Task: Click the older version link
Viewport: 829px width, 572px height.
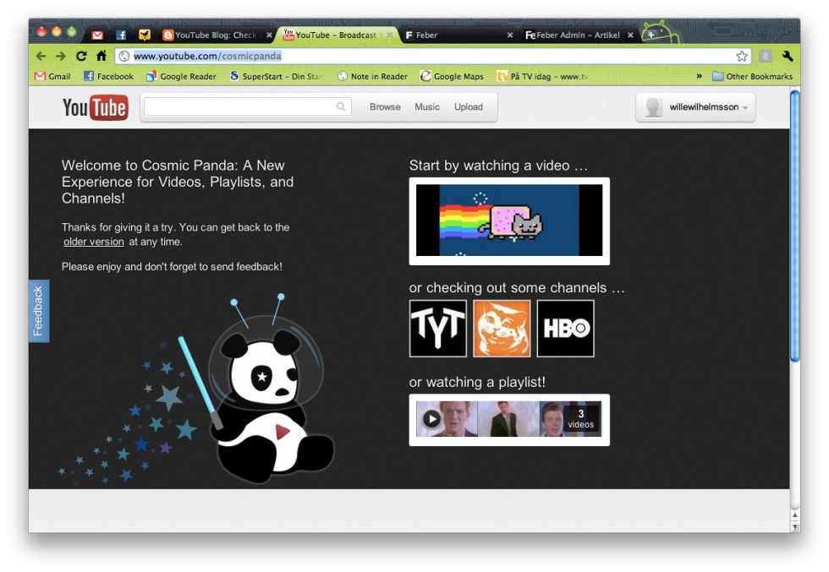Action: pos(94,242)
